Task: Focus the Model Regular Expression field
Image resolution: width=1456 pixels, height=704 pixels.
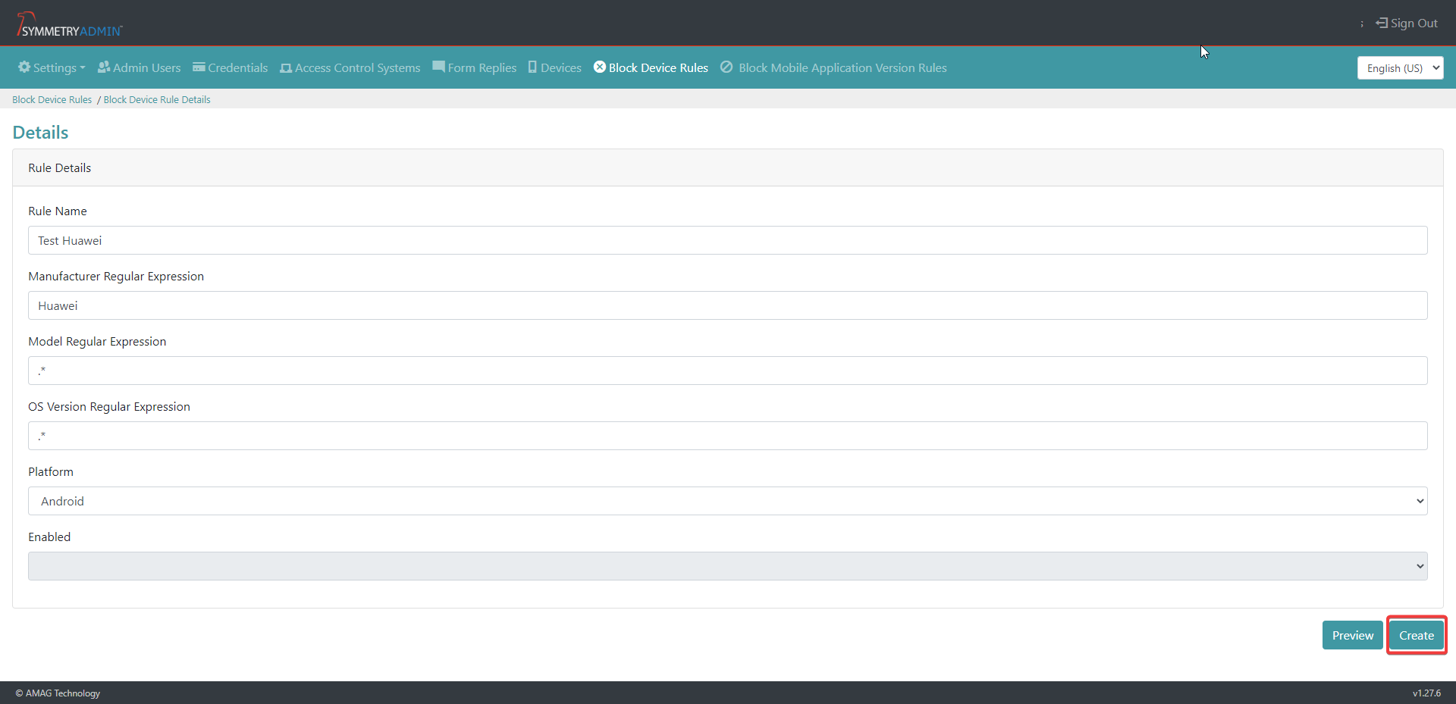Action: [728, 371]
